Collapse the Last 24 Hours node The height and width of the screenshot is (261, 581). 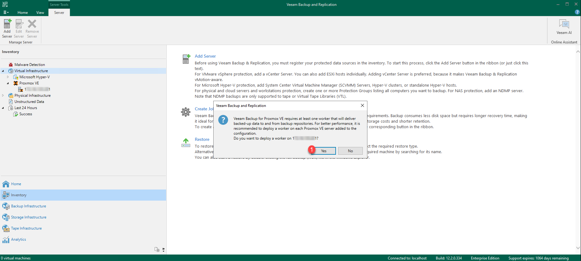pos(3,108)
